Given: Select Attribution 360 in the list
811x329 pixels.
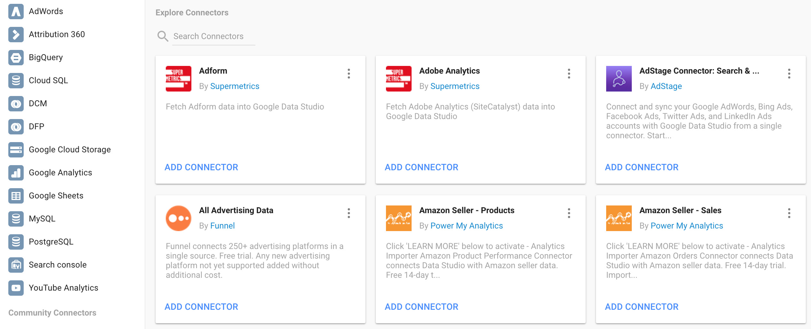Looking at the screenshot, I should pos(57,34).
